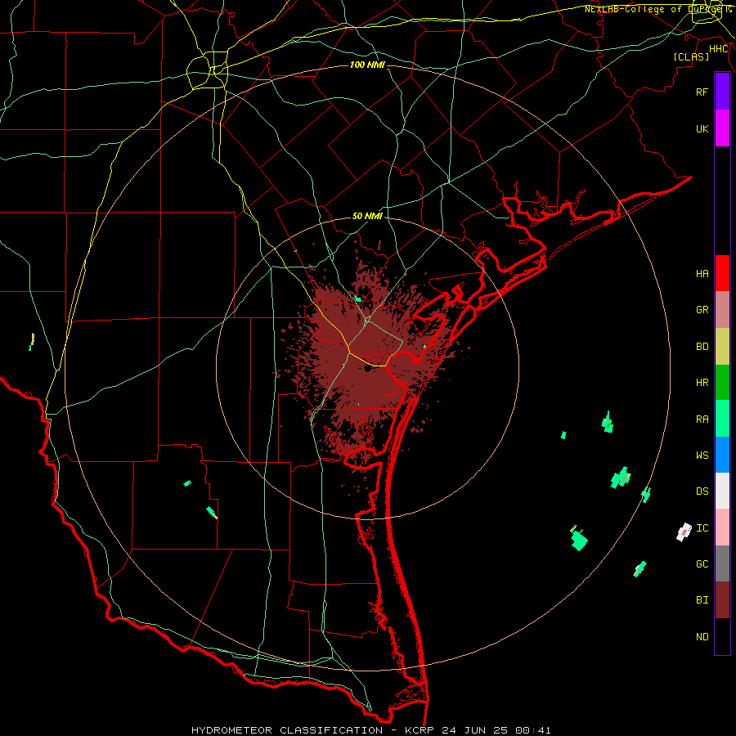The image size is (736, 736).
Task: Click the 00:41 timestamp text
Action: click(x=533, y=730)
